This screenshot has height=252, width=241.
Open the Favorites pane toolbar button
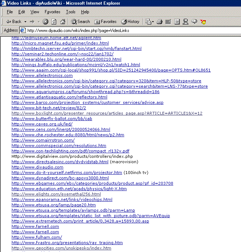tap(105, 22)
